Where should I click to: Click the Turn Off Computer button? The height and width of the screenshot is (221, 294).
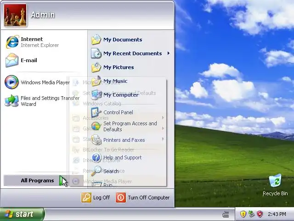143,198
